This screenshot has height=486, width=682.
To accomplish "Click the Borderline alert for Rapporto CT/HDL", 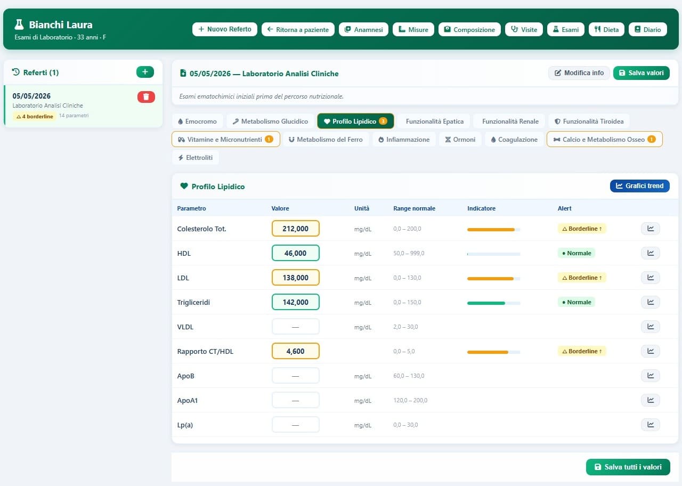I will point(582,351).
